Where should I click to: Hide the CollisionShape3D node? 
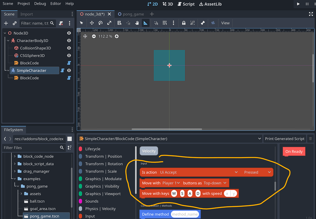(69, 48)
